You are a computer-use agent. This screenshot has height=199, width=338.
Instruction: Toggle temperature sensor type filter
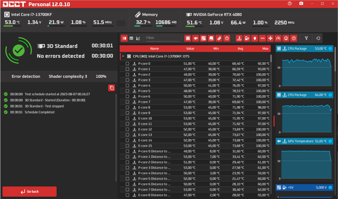pos(239,38)
